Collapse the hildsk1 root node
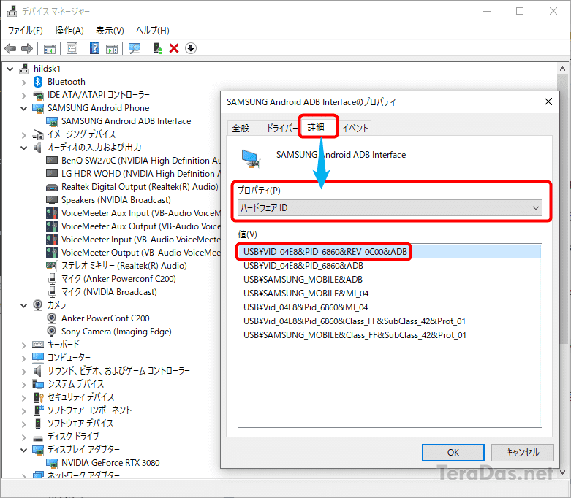571x498 pixels. (x=10, y=69)
